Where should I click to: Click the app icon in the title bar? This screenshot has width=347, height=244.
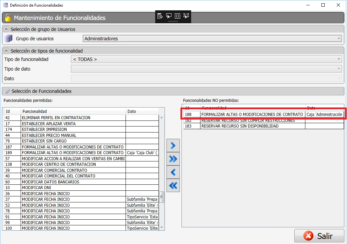[x=6, y=5]
